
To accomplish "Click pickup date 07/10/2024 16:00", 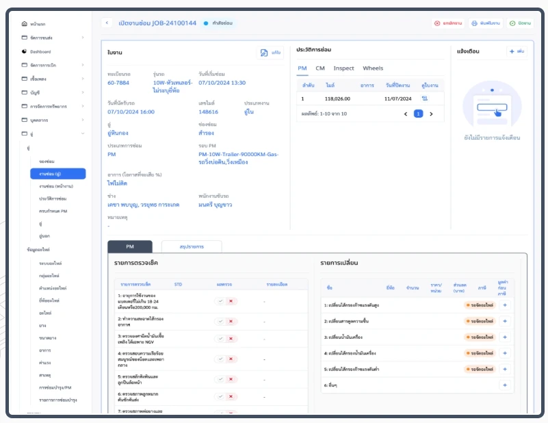I will [x=131, y=112].
